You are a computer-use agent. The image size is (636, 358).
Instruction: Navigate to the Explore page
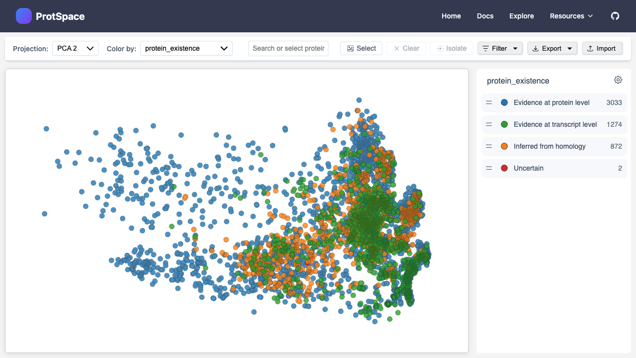coord(521,16)
